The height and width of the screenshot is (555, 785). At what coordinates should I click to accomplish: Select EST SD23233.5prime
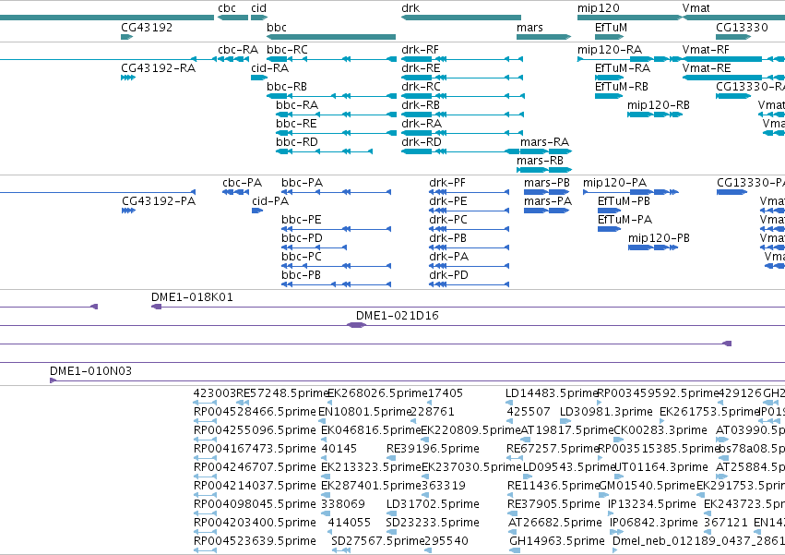coord(391,532)
